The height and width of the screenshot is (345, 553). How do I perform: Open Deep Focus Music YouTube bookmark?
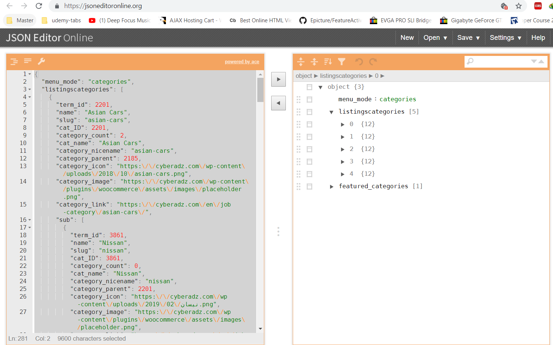[120, 20]
